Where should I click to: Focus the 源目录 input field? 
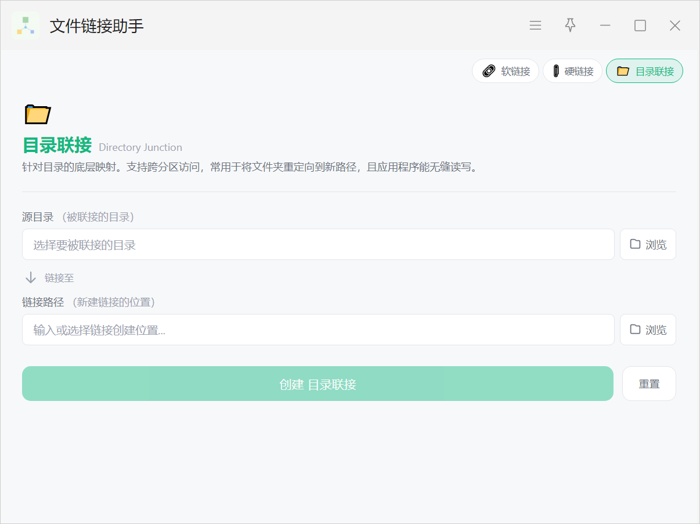point(317,244)
